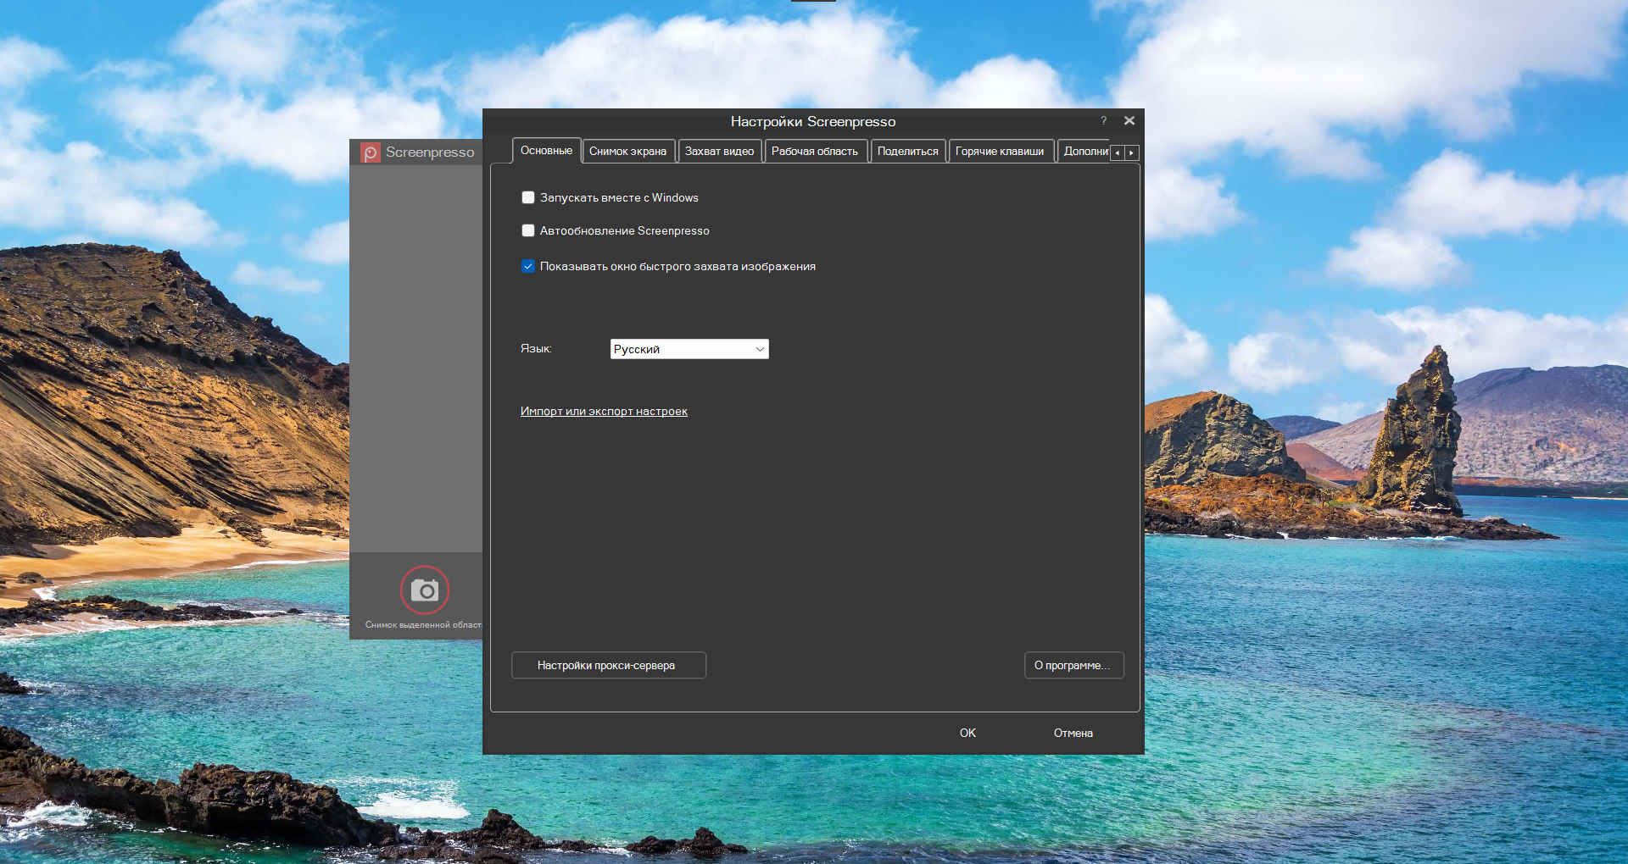
Task: Enable Автообновление Screenpresso checkbox
Action: (528, 230)
